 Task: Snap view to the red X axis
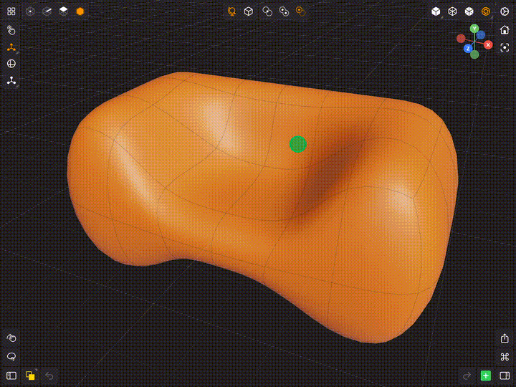click(488, 44)
